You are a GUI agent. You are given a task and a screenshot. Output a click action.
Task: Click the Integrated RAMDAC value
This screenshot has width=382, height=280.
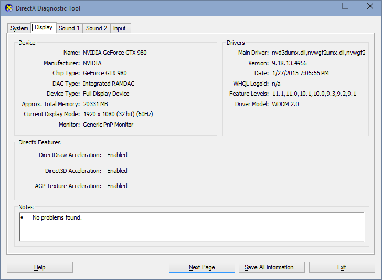pos(109,84)
